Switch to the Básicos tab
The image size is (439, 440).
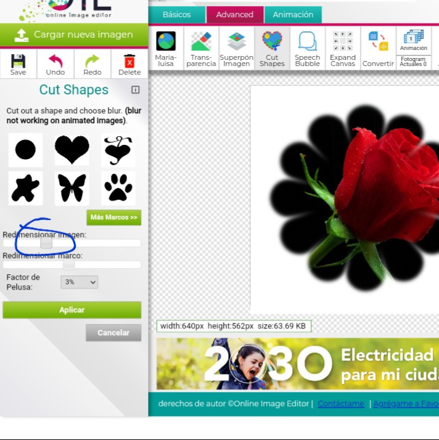[x=176, y=15]
